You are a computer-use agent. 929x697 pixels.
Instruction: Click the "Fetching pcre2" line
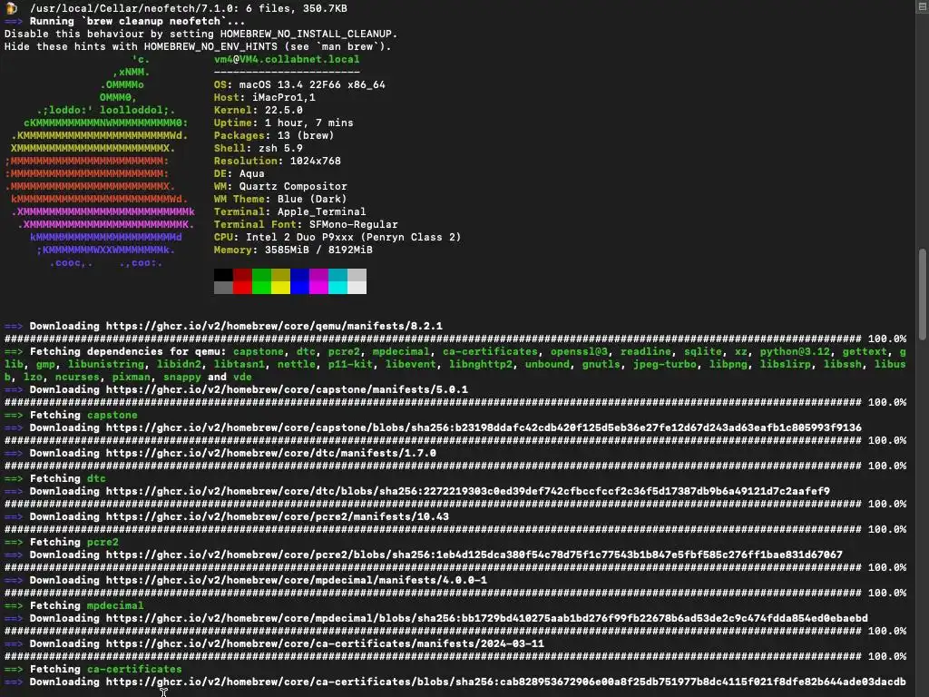coord(62,542)
